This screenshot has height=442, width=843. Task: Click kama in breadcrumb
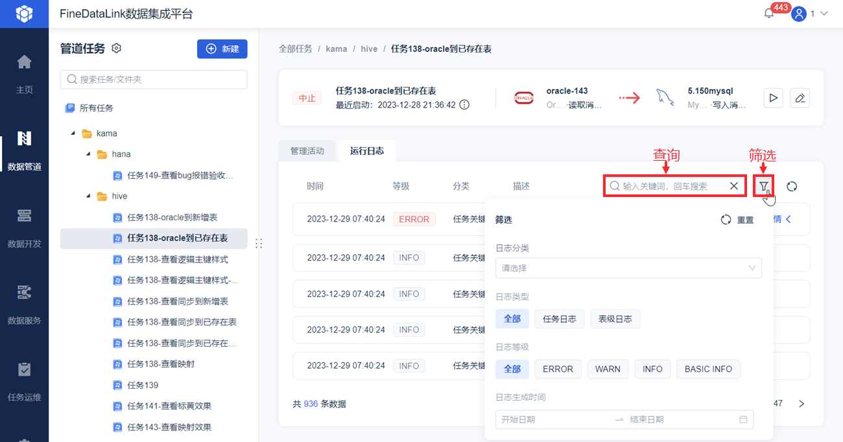(336, 49)
